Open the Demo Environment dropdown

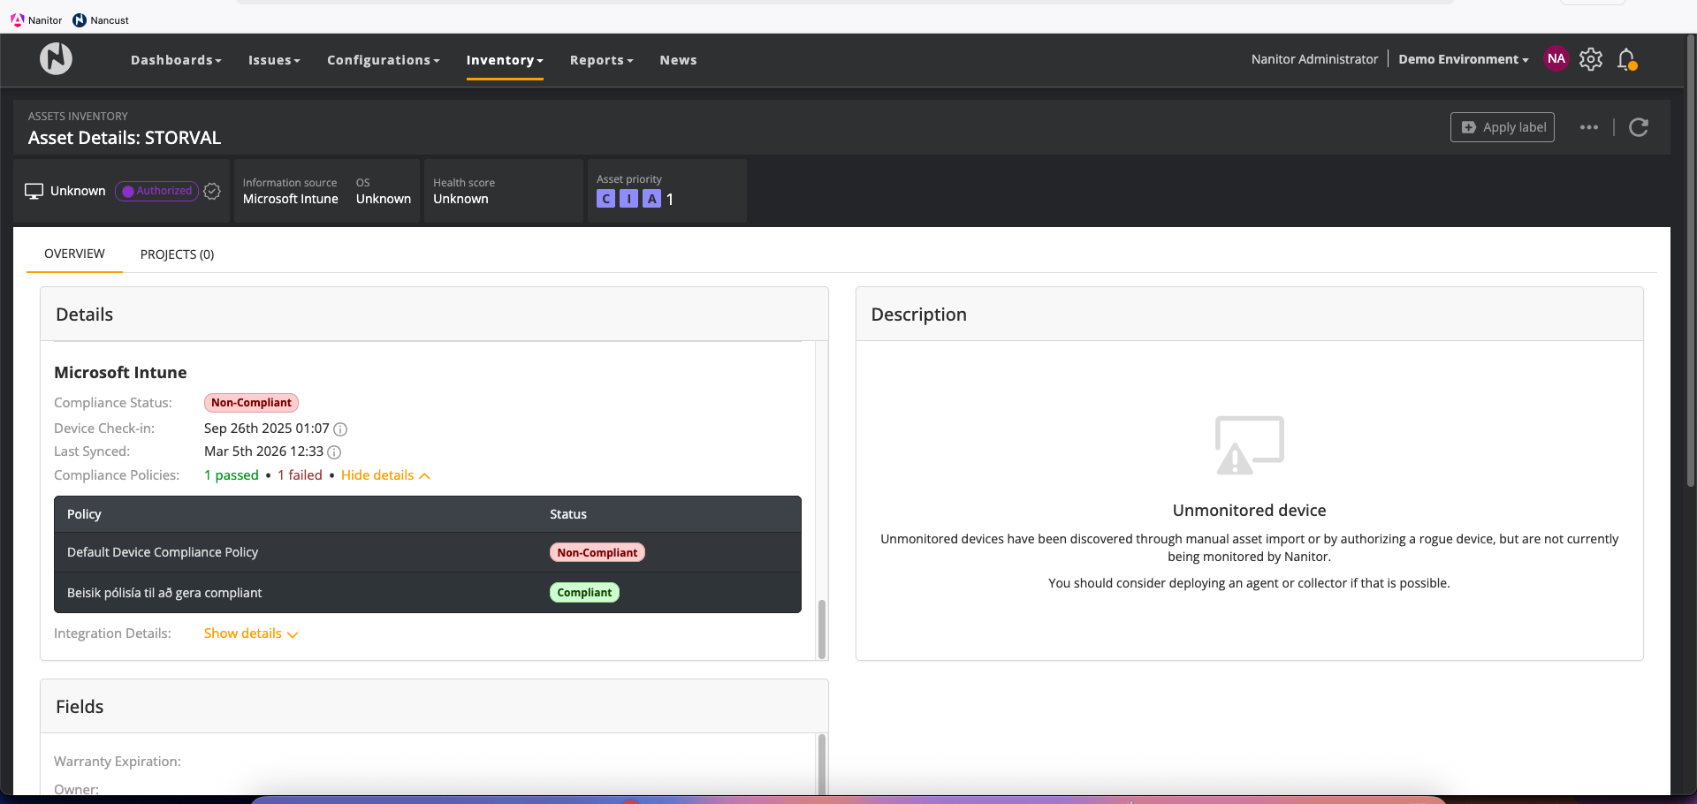pos(1463,59)
